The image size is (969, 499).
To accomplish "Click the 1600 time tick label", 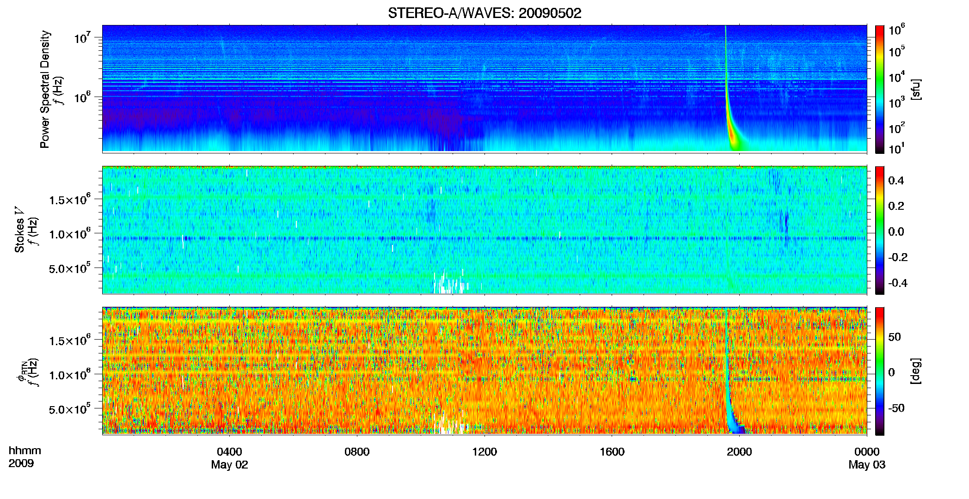I will pyautogui.click(x=612, y=451).
